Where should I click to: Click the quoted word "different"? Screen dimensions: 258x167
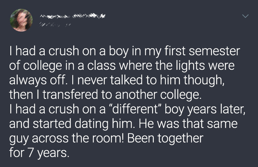pyautogui.click(x=135, y=109)
